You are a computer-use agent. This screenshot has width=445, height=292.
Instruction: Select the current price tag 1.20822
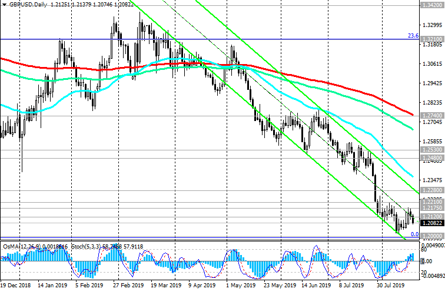[431, 223]
